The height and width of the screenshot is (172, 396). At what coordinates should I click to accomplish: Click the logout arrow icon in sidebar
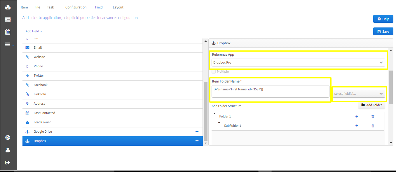[8, 162]
